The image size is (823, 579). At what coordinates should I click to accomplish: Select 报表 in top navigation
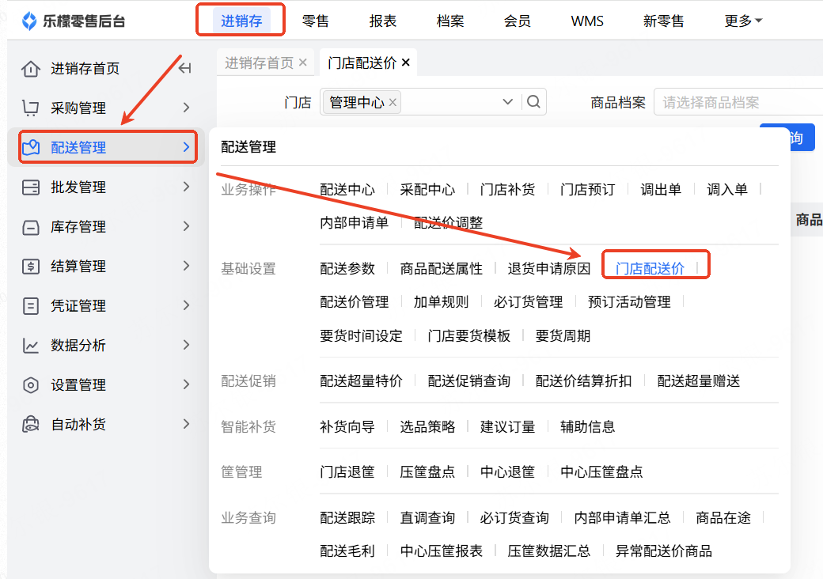tap(383, 21)
